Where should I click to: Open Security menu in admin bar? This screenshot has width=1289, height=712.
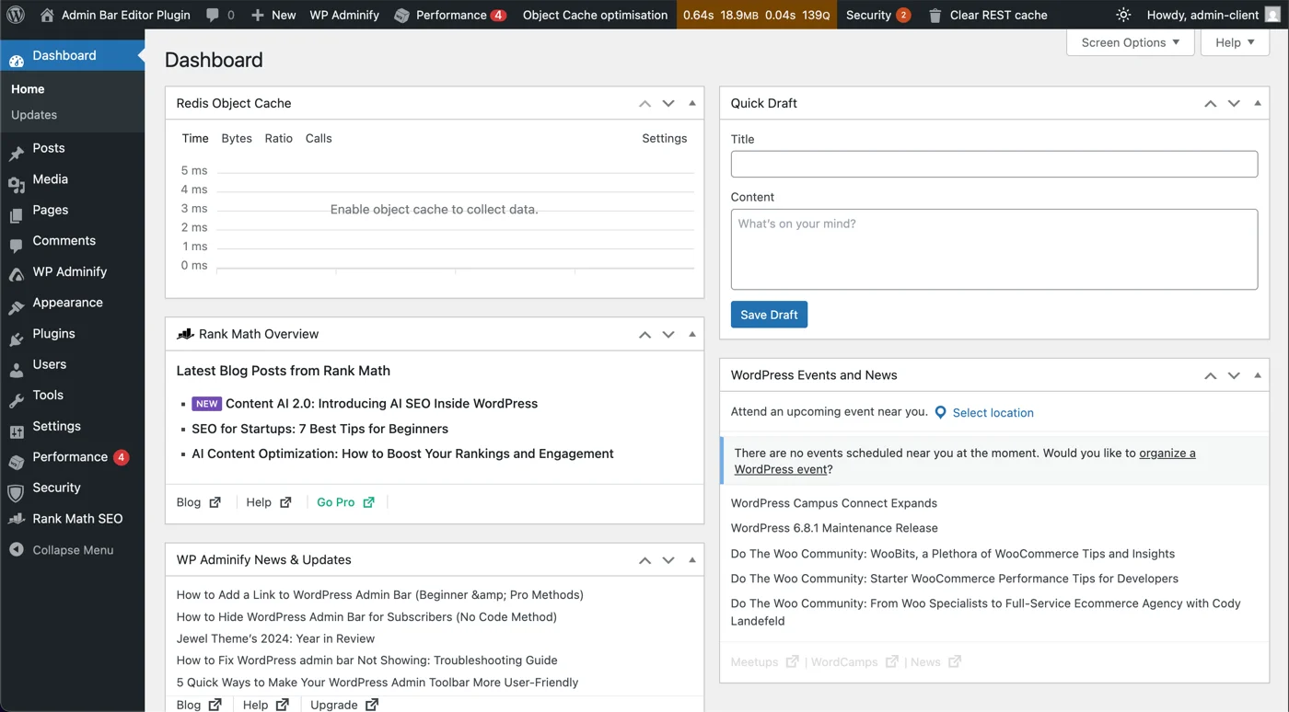click(x=878, y=15)
